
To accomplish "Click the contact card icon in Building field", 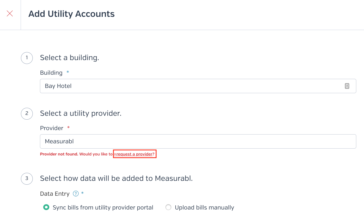I will click(347, 86).
